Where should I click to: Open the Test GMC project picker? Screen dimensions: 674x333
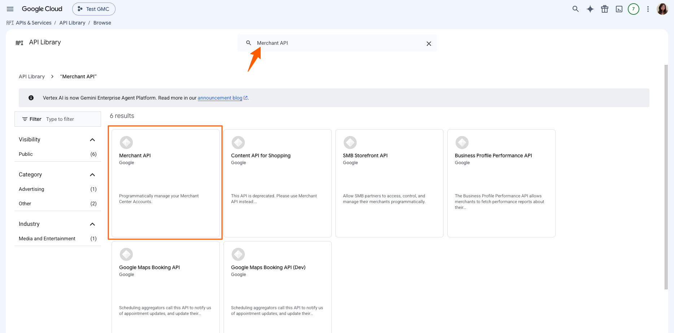(x=94, y=9)
